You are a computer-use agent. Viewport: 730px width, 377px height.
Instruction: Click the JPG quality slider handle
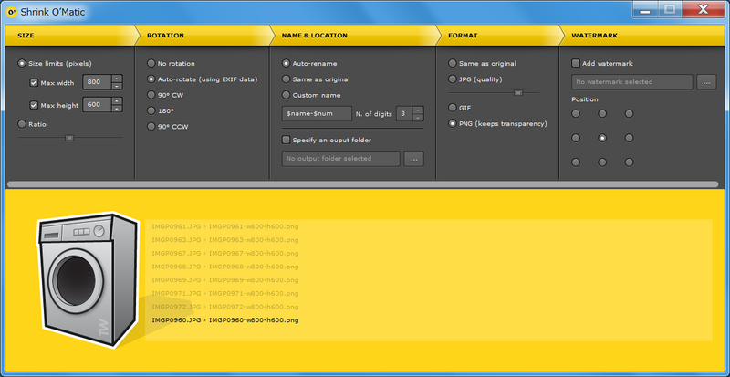518,93
